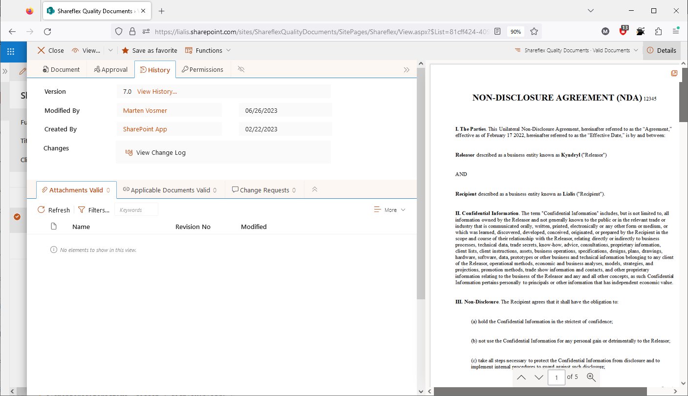Switch to Applicable Documents Valid tab
Screen dimensions: 688x396
[x=170, y=190]
